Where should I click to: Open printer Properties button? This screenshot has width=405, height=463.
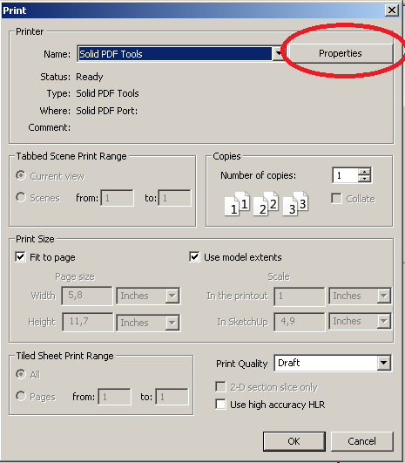[341, 53]
